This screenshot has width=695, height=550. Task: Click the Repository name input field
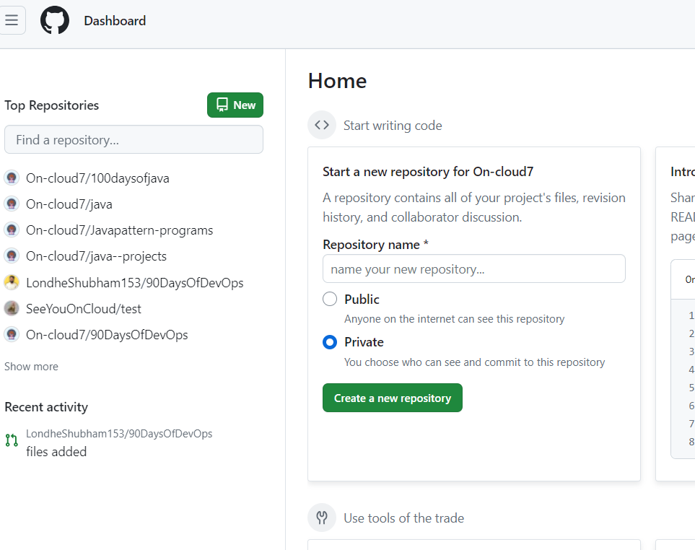(473, 269)
